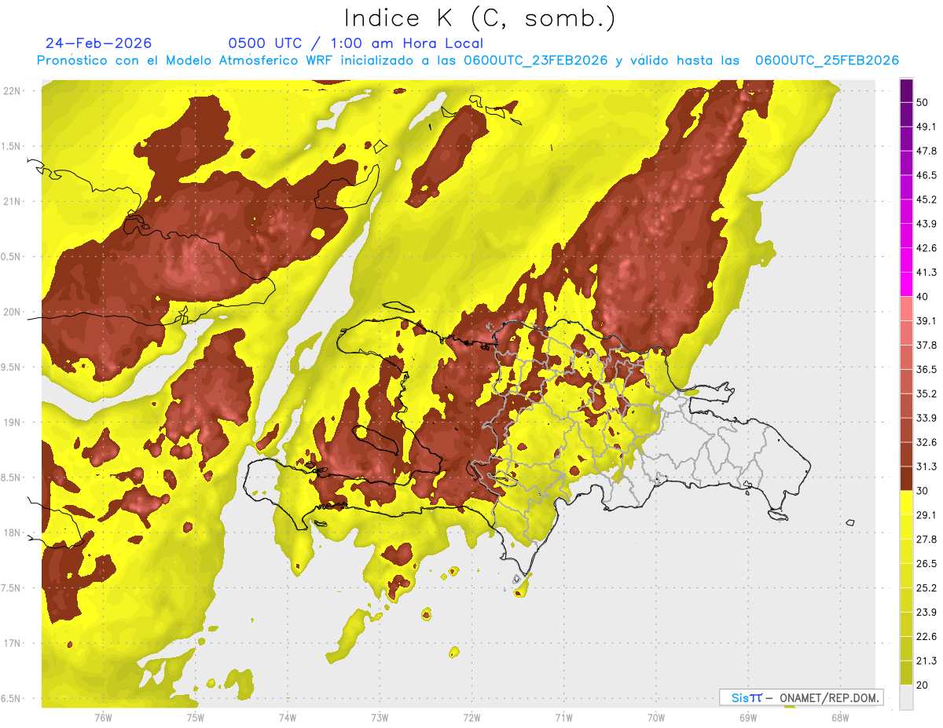Click the '19N' latitude label
The width and height of the screenshot is (943, 728).
pyautogui.click(x=13, y=423)
